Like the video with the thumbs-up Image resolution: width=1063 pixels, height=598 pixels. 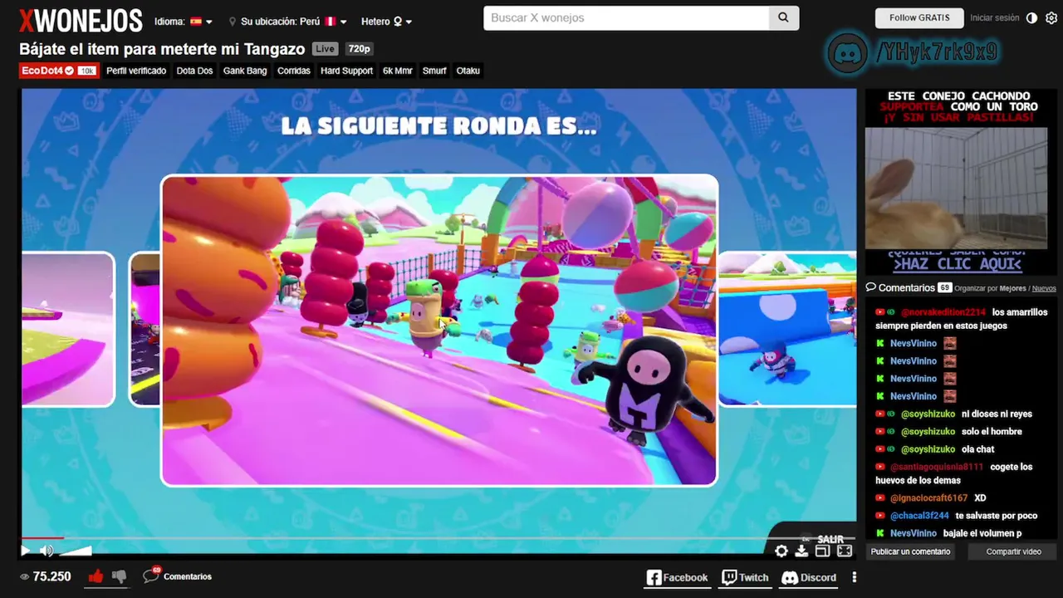pos(96,576)
